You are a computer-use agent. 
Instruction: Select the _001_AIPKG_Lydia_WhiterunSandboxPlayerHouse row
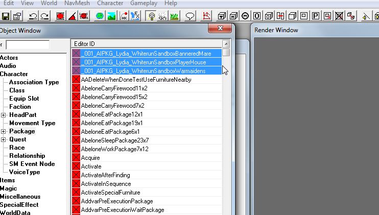[147, 62]
